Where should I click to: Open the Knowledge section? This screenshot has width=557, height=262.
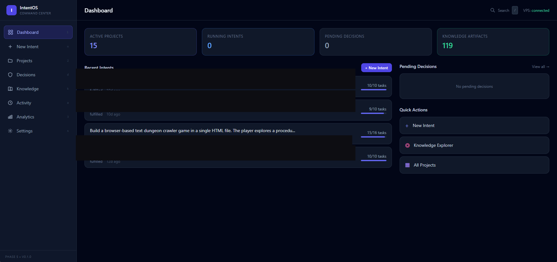point(38,89)
